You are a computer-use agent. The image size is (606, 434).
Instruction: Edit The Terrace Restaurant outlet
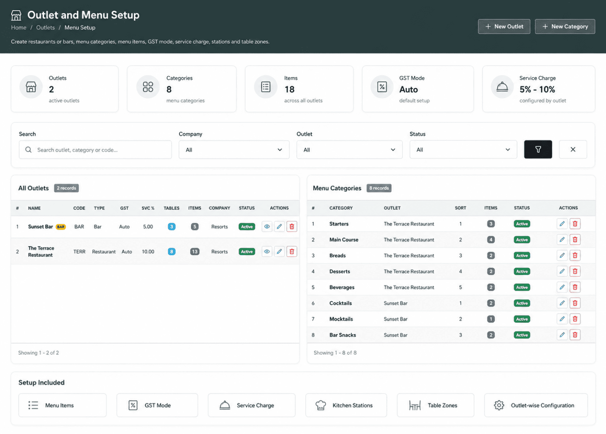tap(279, 251)
